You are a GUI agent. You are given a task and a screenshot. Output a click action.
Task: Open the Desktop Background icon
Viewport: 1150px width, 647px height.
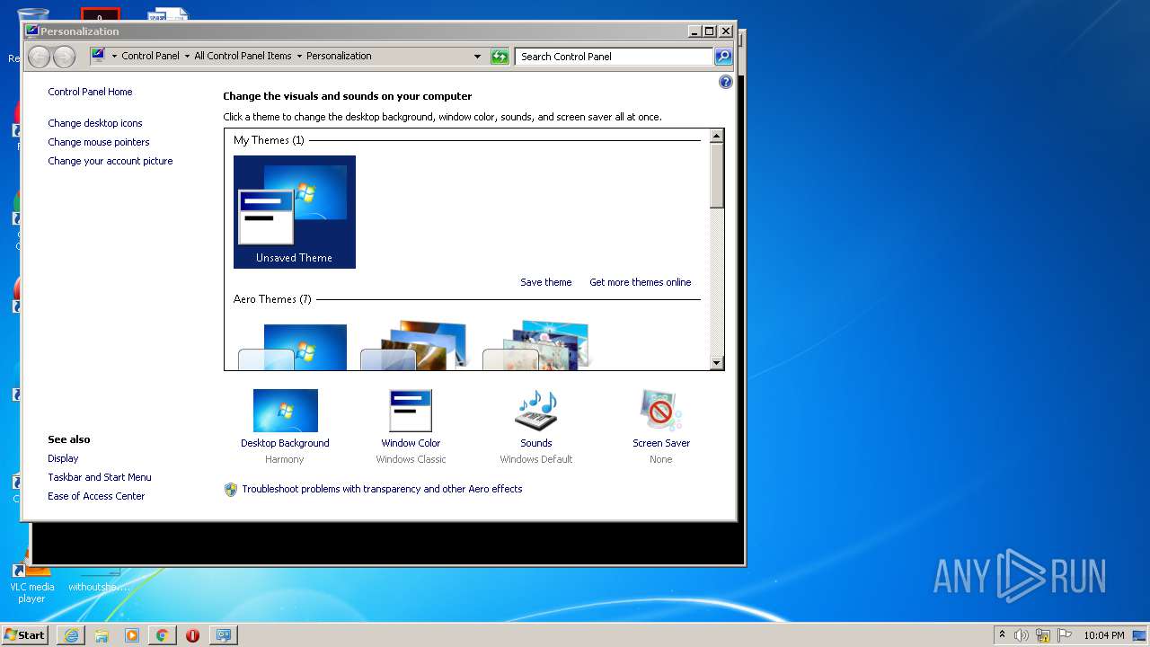click(x=285, y=411)
